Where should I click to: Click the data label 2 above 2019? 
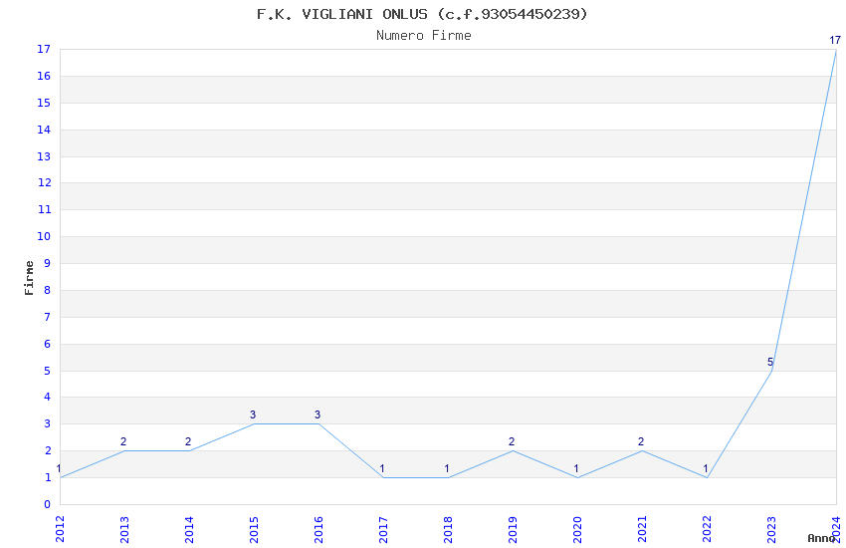point(512,441)
